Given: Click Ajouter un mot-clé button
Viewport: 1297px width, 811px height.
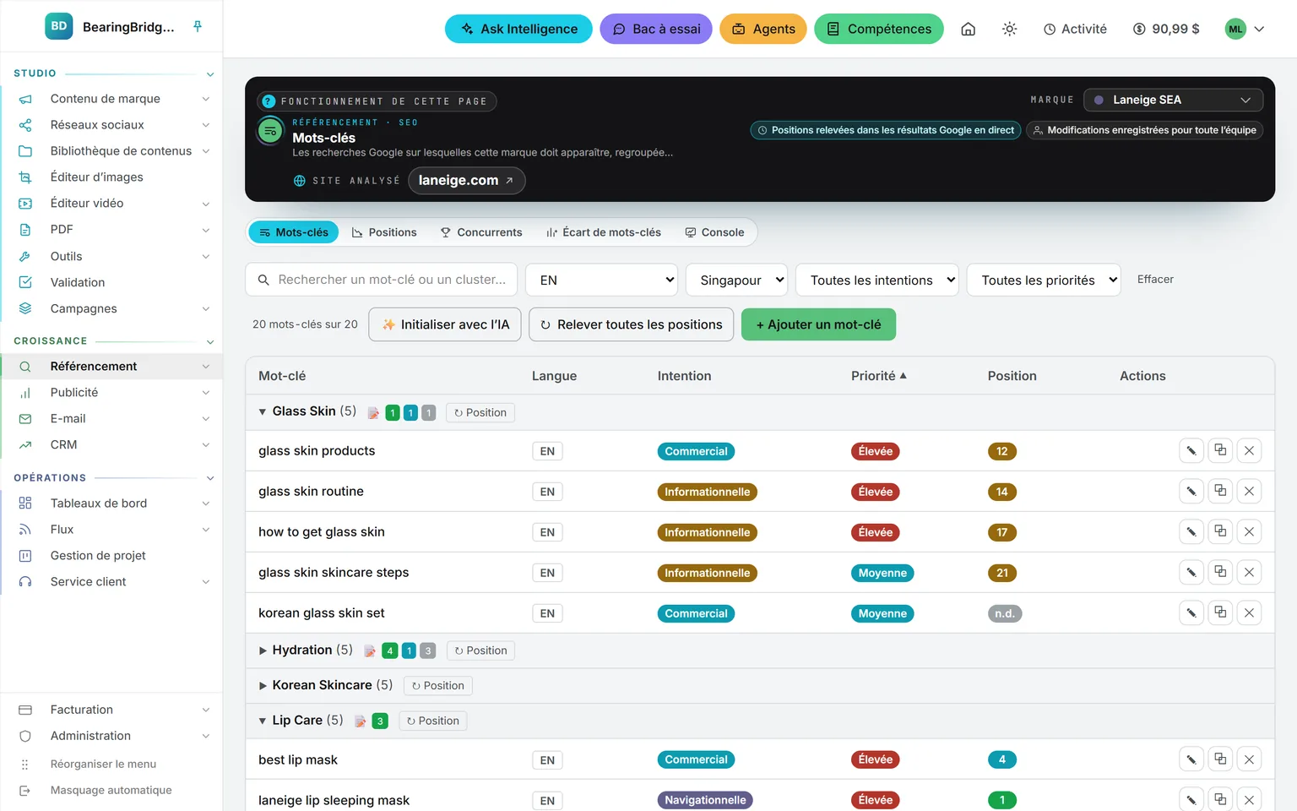Looking at the screenshot, I should point(818,324).
